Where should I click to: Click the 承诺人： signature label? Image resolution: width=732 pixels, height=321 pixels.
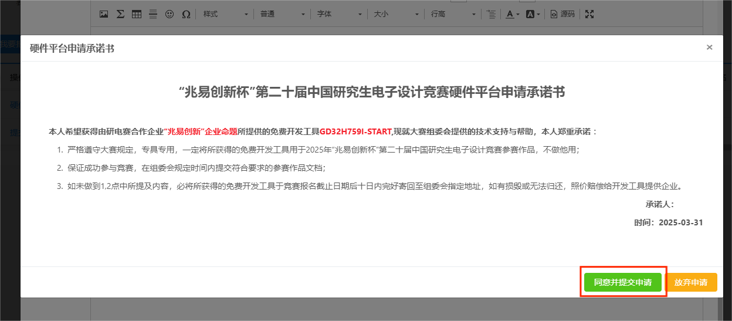coord(660,204)
